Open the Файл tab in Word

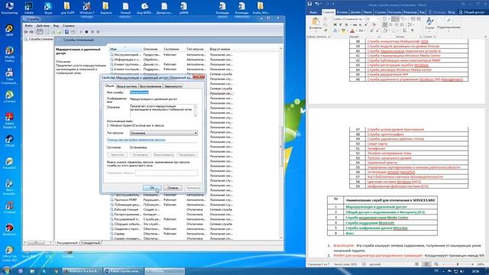click(313, 12)
